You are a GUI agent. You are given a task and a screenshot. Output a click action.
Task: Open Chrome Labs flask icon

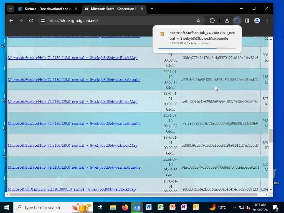(227, 21)
